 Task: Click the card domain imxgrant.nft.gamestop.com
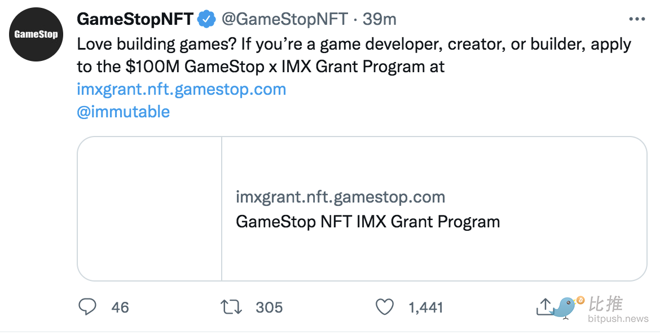(341, 197)
